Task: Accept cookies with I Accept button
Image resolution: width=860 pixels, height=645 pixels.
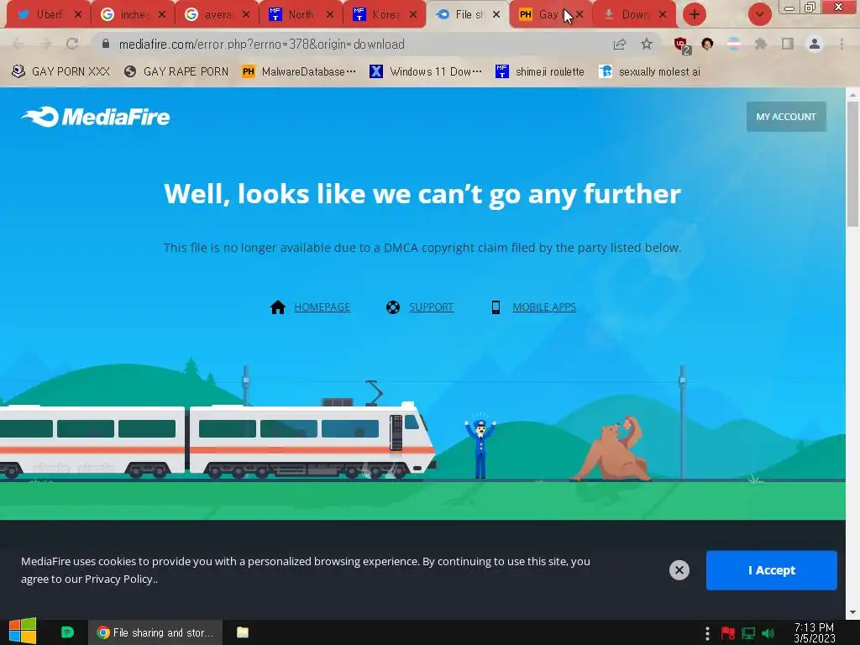Action: (x=771, y=570)
